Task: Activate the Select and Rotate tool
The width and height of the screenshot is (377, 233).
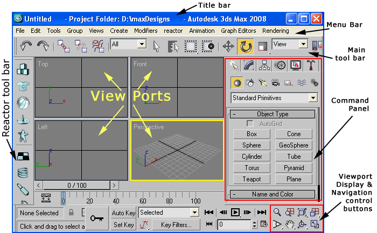Action: pyautogui.click(x=246, y=46)
